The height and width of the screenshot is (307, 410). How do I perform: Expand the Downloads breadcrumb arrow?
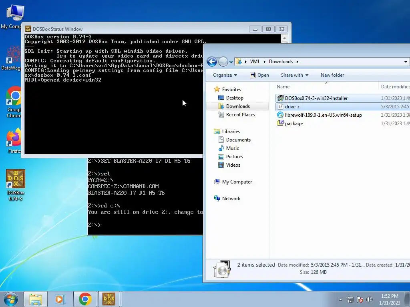coord(297,62)
